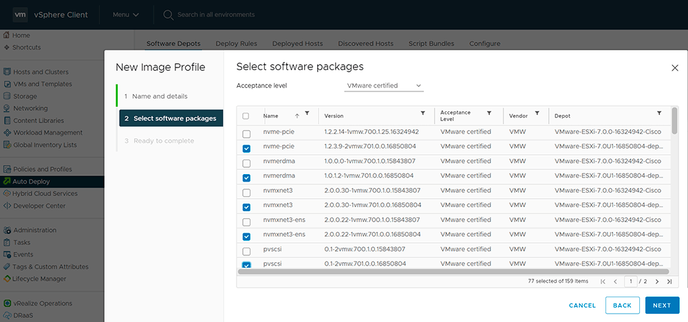
Task: Check nvmerdma 1.0.0.0 package checkbox
Action: click(x=246, y=163)
